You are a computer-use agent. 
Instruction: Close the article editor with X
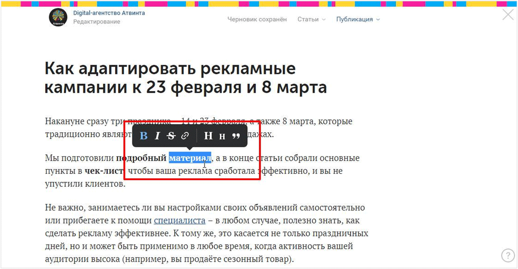tap(508, 15)
